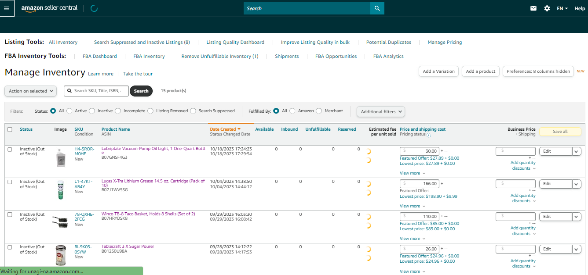588x275 pixels.
Task: Select the Listing Removed status filter
Action: point(150,111)
